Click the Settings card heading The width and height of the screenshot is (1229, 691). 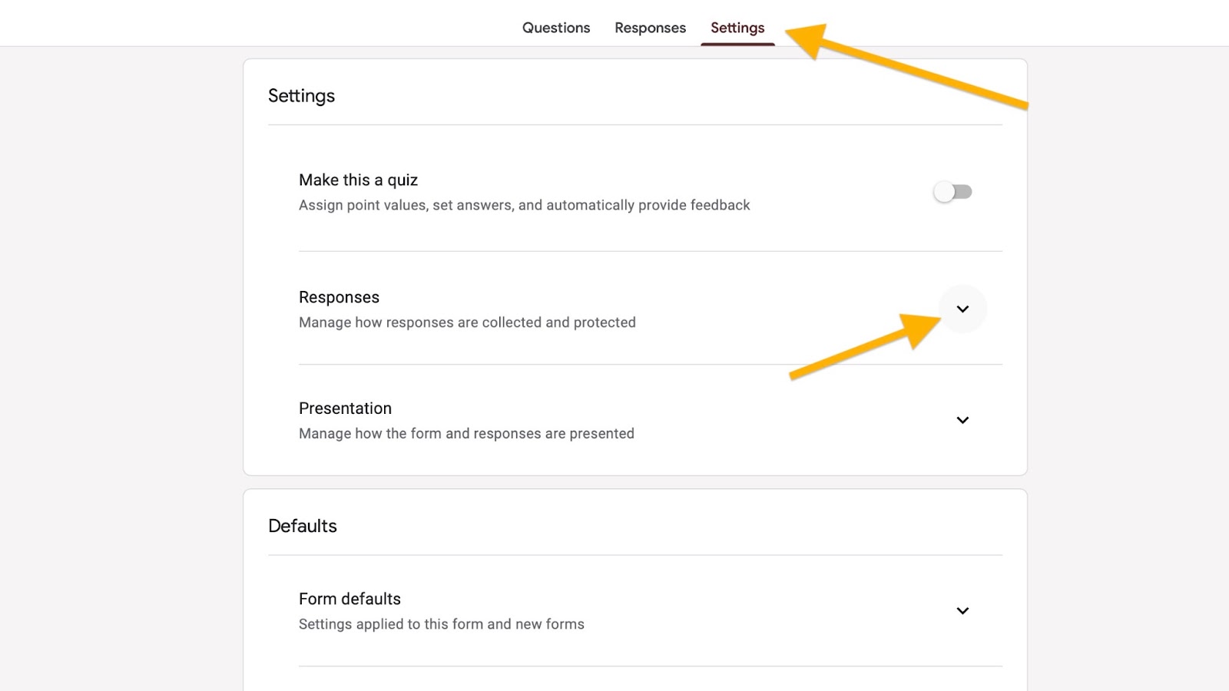(301, 96)
